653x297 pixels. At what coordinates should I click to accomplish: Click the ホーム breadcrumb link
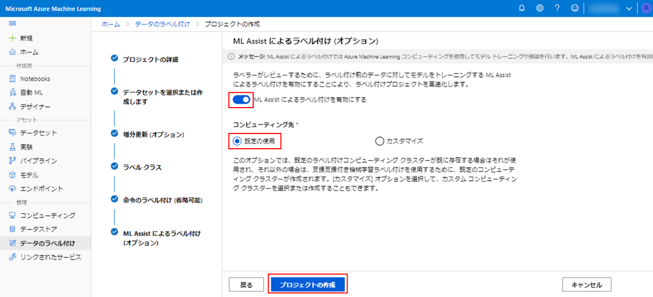(111, 24)
